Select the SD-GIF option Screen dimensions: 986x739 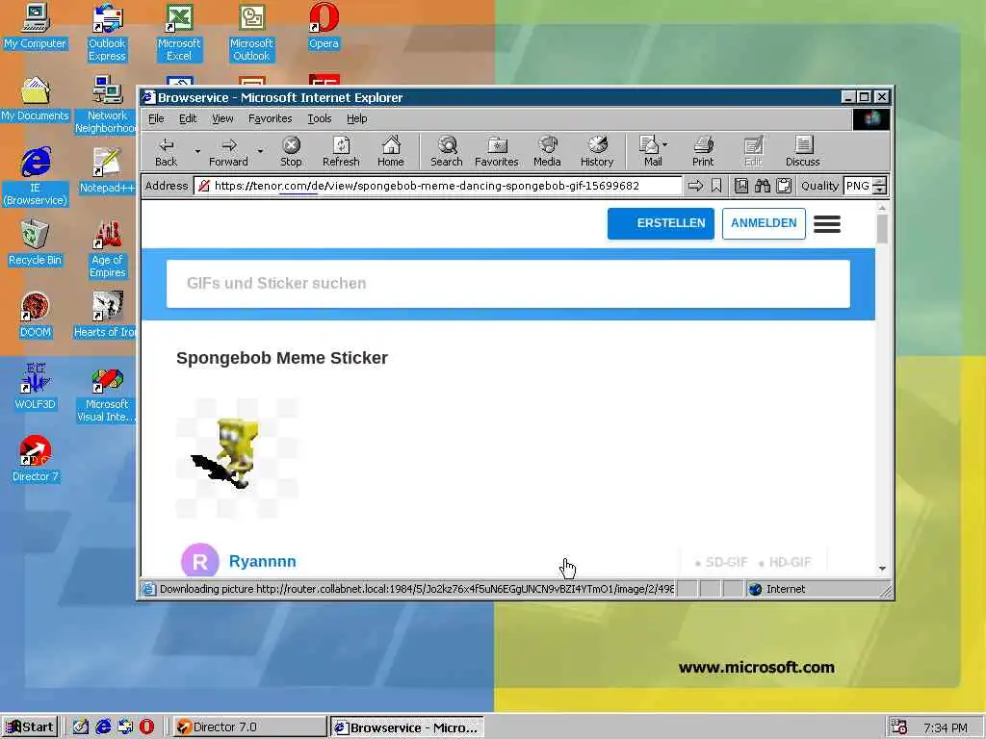[x=721, y=562]
